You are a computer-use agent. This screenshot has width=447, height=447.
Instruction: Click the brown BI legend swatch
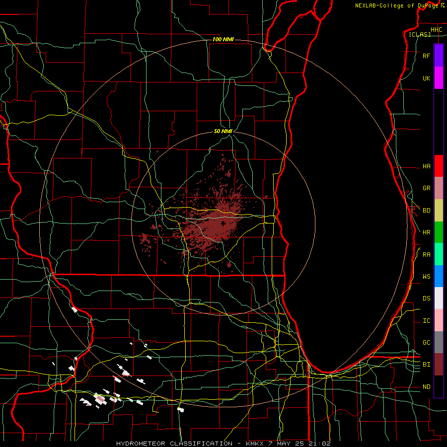(x=439, y=365)
